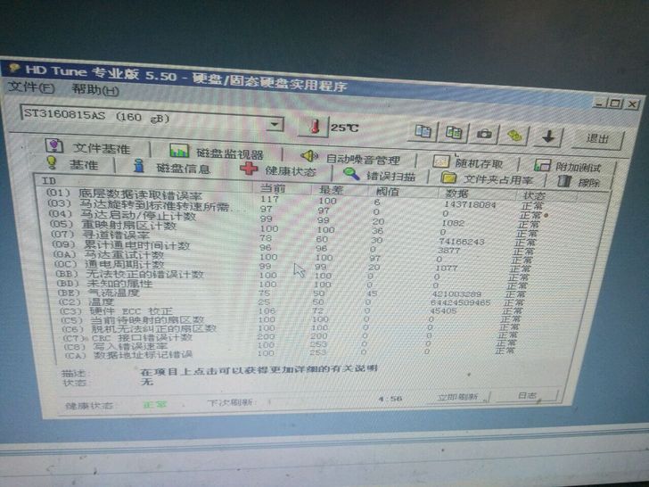Click the green 正常 health status text
Viewport: 649px width, 487px height.
coord(155,405)
